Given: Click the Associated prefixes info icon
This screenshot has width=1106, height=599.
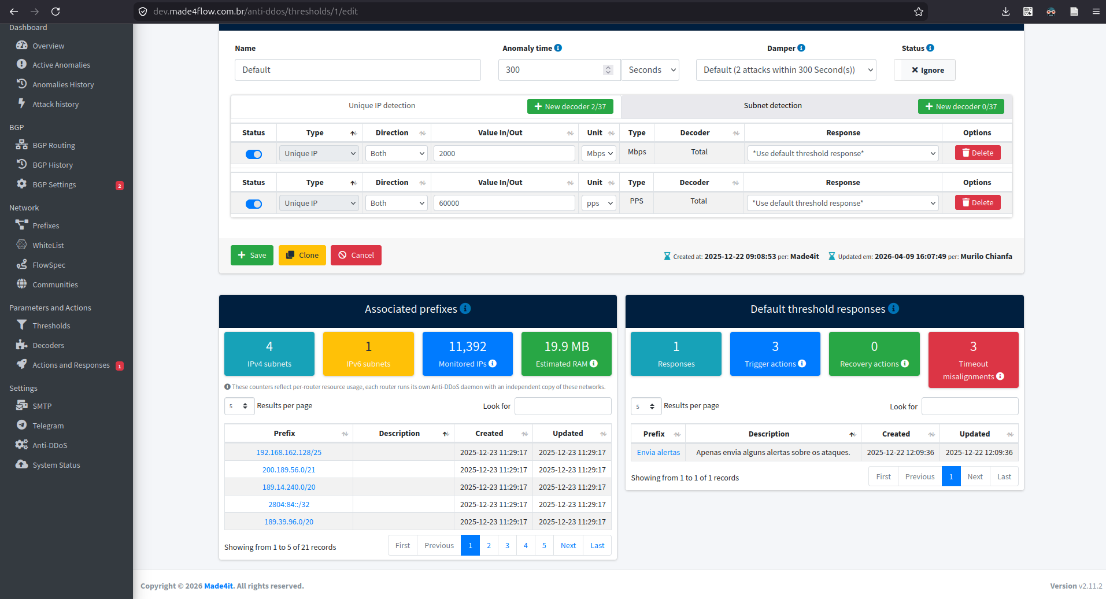Looking at the screenshot, I should (x=465, y=309).
